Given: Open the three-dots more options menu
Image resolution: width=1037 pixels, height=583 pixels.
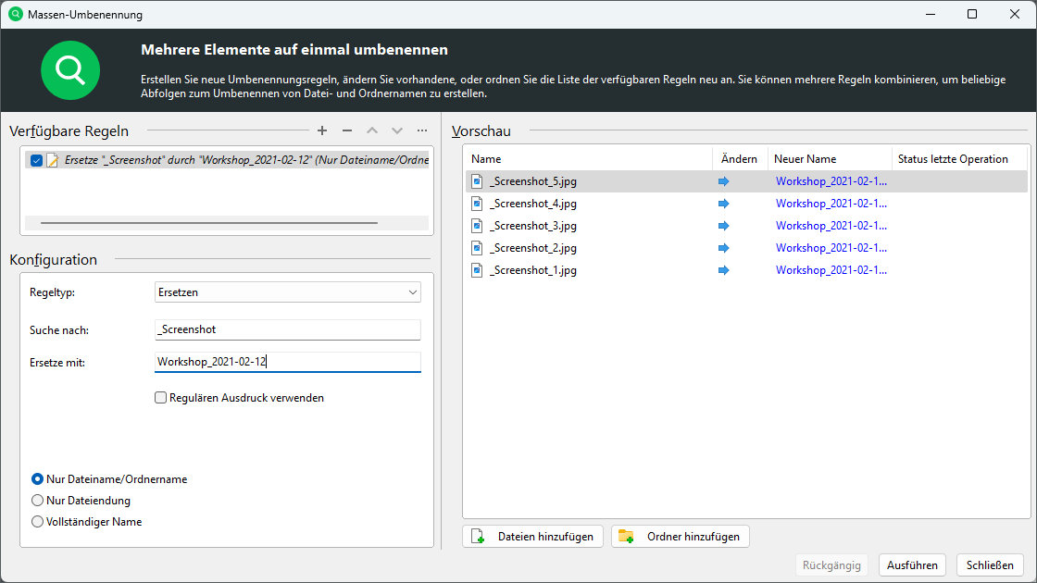Looking at the screenshot, I should click(422, 131).
